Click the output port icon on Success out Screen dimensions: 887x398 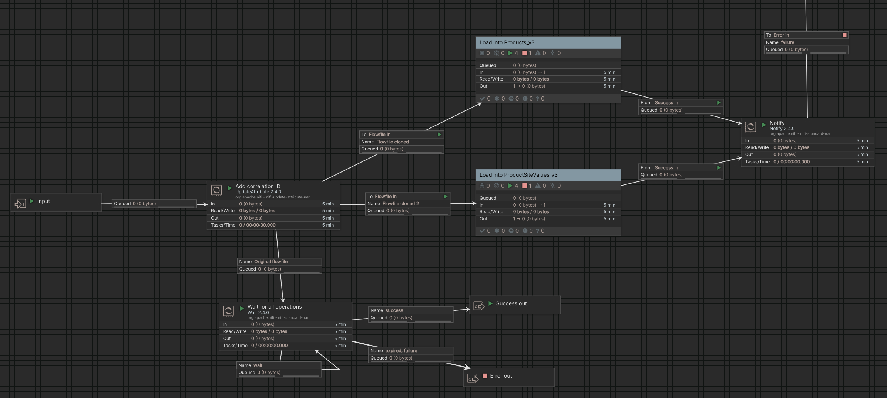[x=479, y=305]
